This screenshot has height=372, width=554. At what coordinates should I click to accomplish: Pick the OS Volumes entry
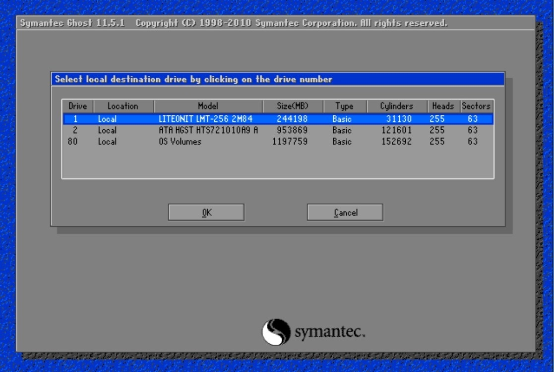point(180,142)
